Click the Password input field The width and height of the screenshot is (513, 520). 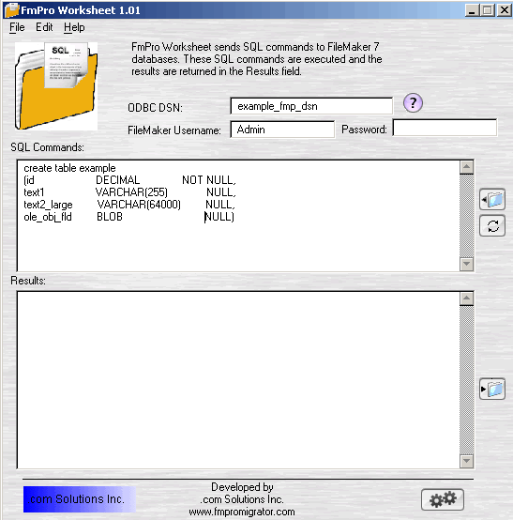pos(445,128)
